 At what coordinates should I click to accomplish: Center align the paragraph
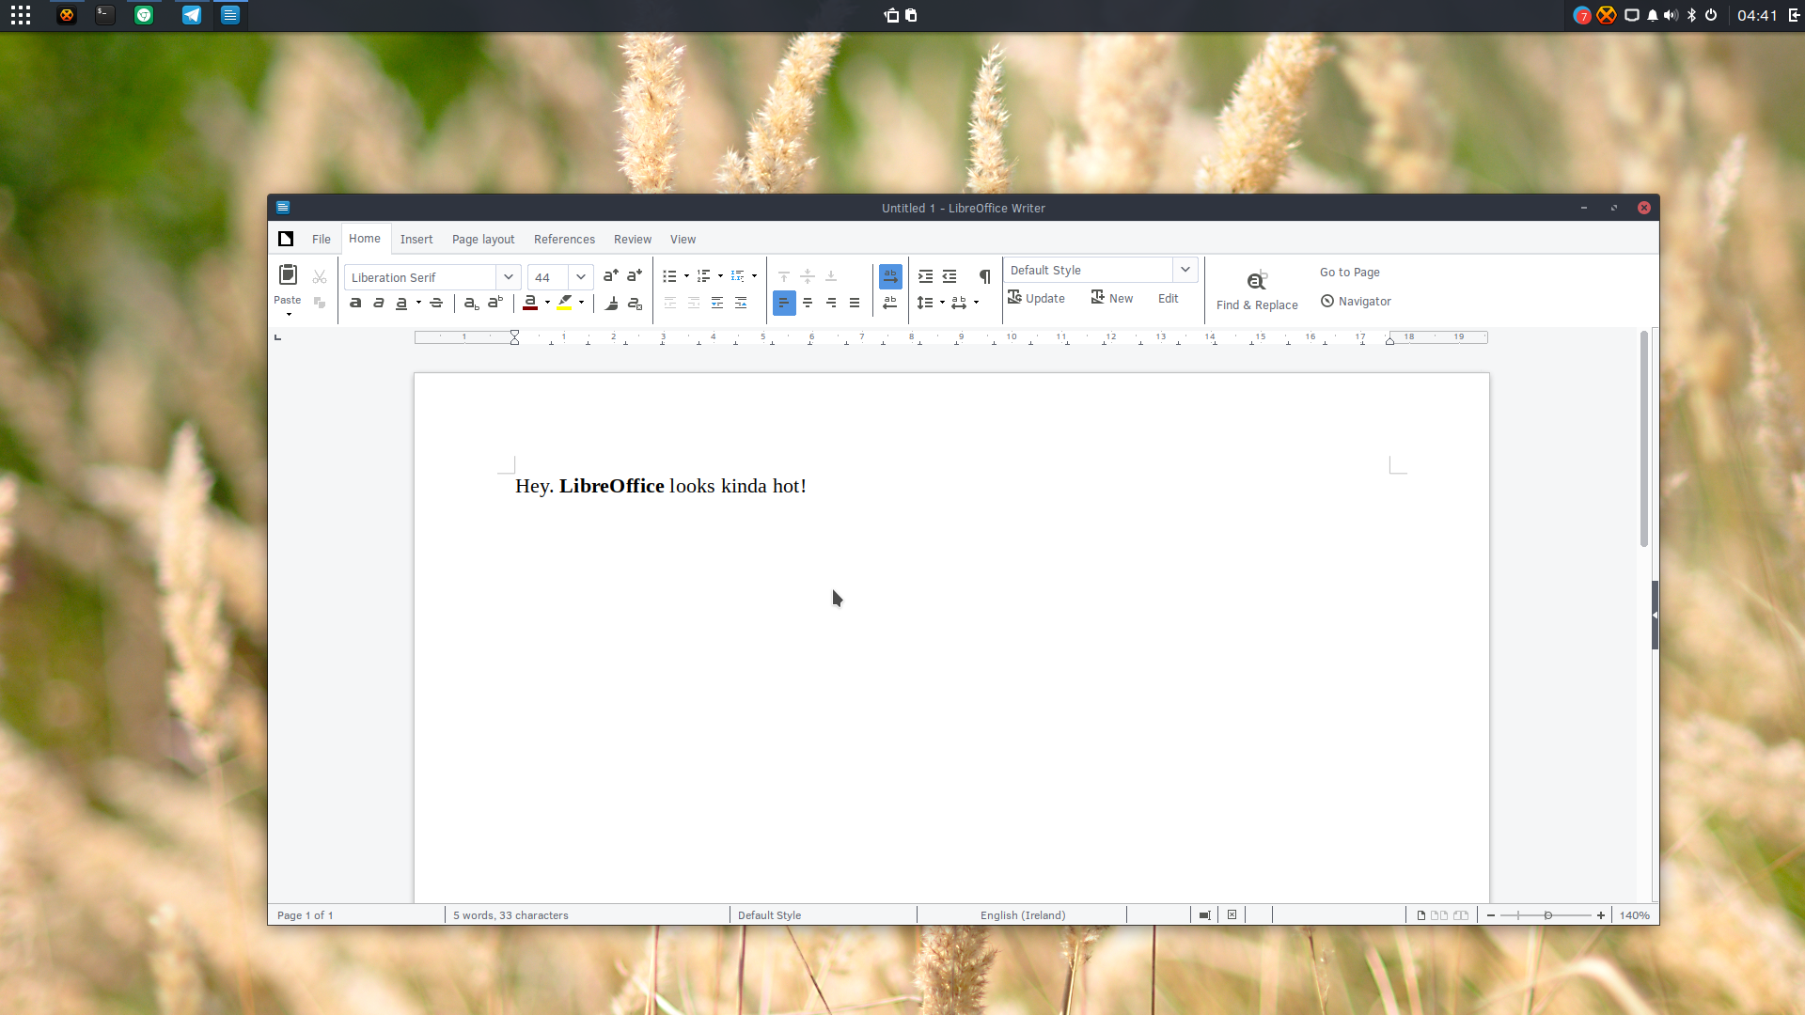coord(808,303)
